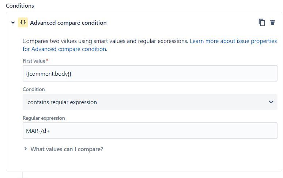Expand the chevron beside 'What values can I compare?'
Image resolution: width=283 pixels, height=178 pixels.
click(x=26, y=149)
